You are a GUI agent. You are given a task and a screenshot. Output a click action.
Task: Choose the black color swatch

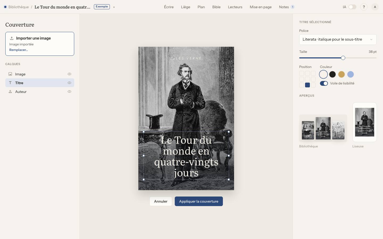[x=332, y=74]
